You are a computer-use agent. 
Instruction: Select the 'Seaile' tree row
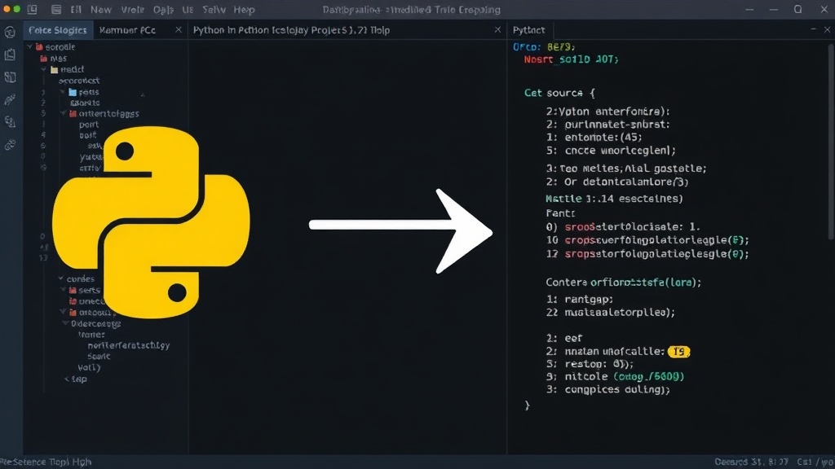pyautogui.click(x=99, y=357)
